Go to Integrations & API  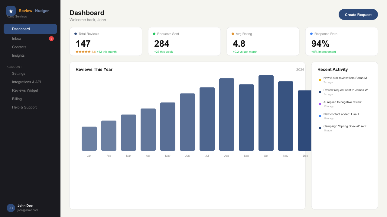tap(27, 82)
